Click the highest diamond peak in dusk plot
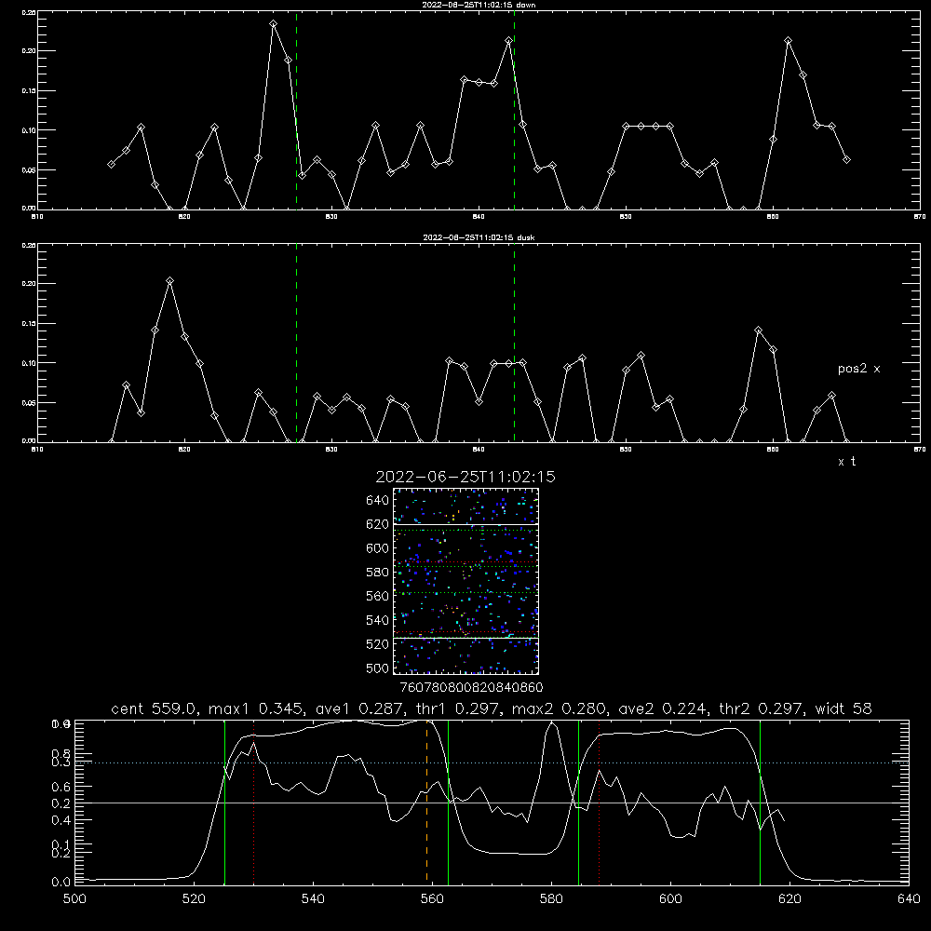The height and width of the screenshot is (931, 931). [x=169, y=281]
